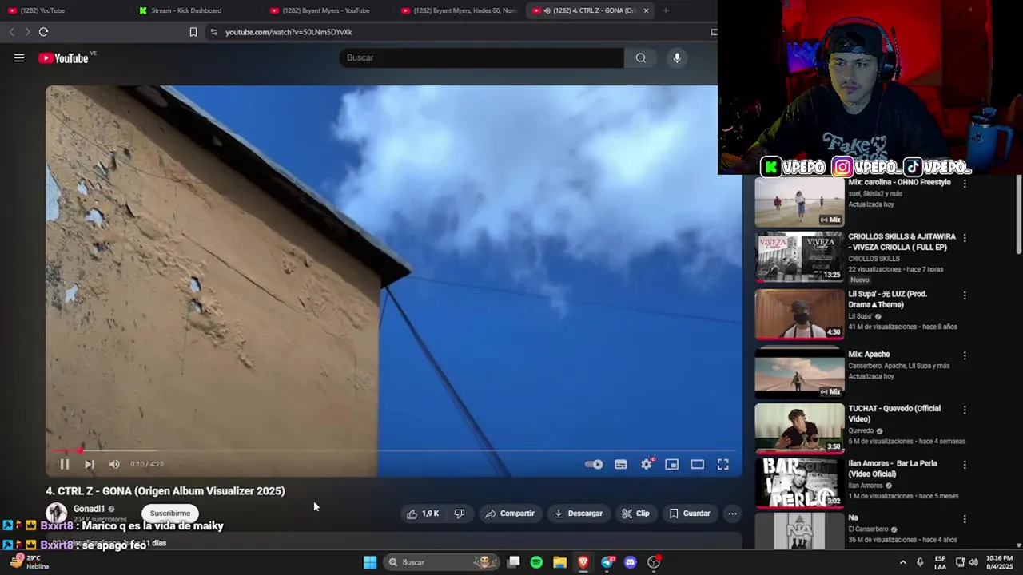Start voice search with the microphone icon
This screenshot has height=575, width=1023.
[677, 57]
